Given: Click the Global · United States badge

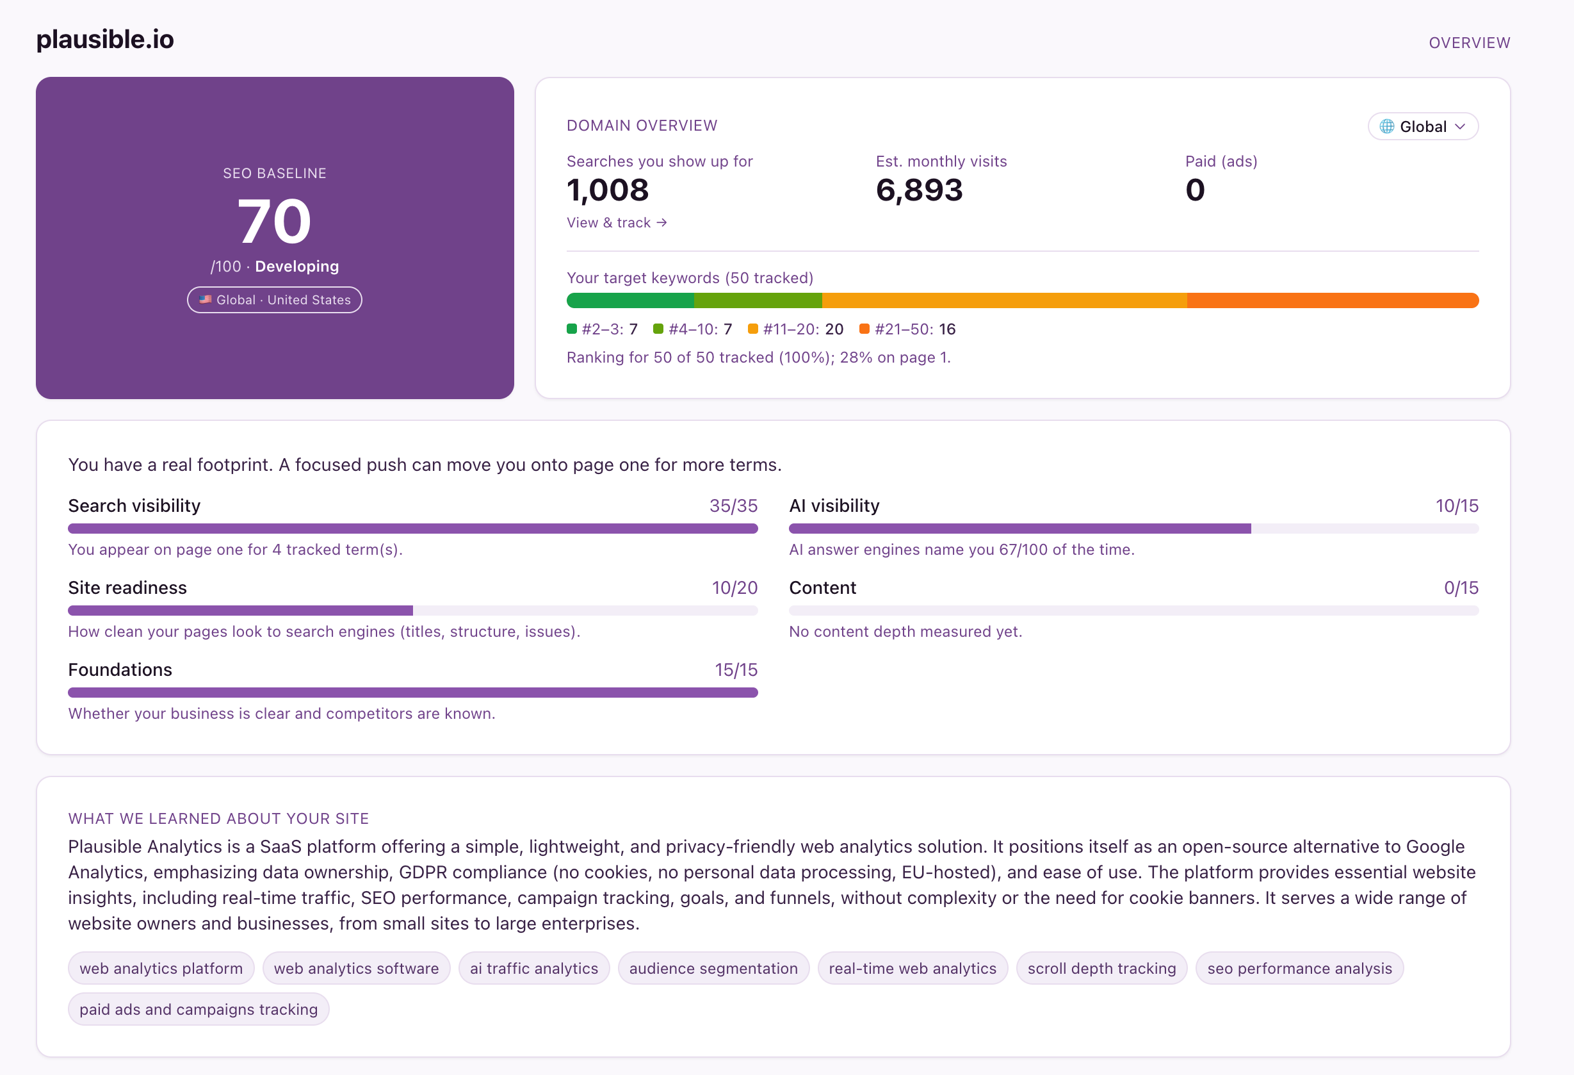Looking at the screenshot, I should click(x=274, y=300).
